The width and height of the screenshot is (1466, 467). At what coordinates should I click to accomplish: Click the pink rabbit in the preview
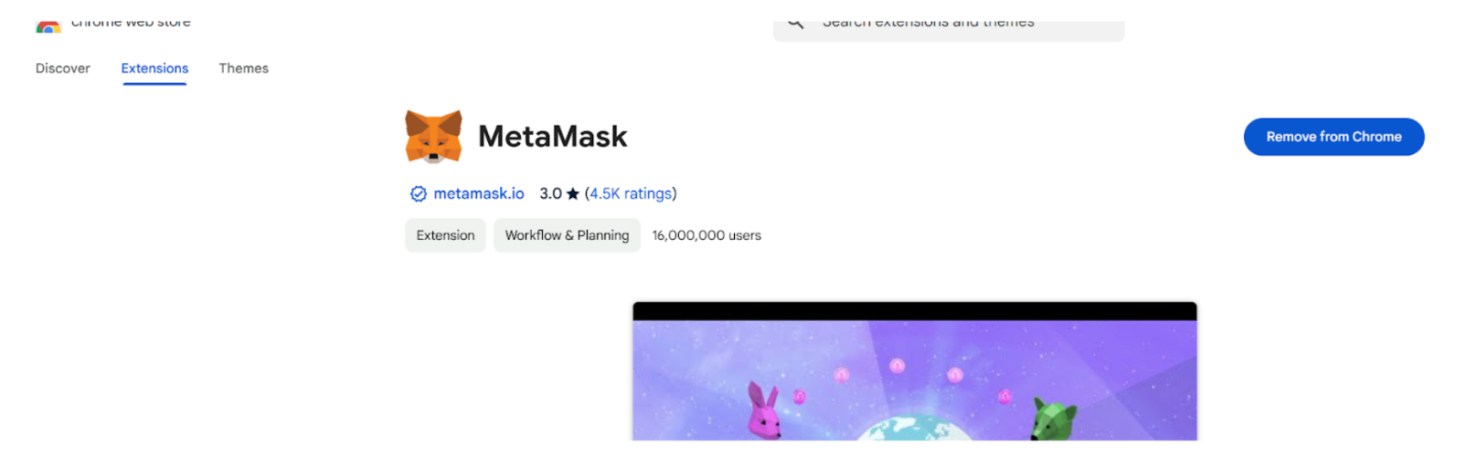[763, 412]
